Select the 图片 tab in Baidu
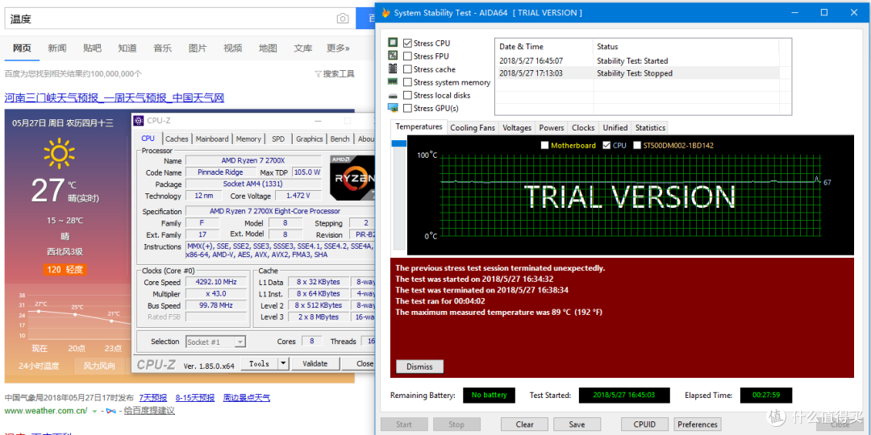The image size is (871, 435). click(x=198, y=48)
